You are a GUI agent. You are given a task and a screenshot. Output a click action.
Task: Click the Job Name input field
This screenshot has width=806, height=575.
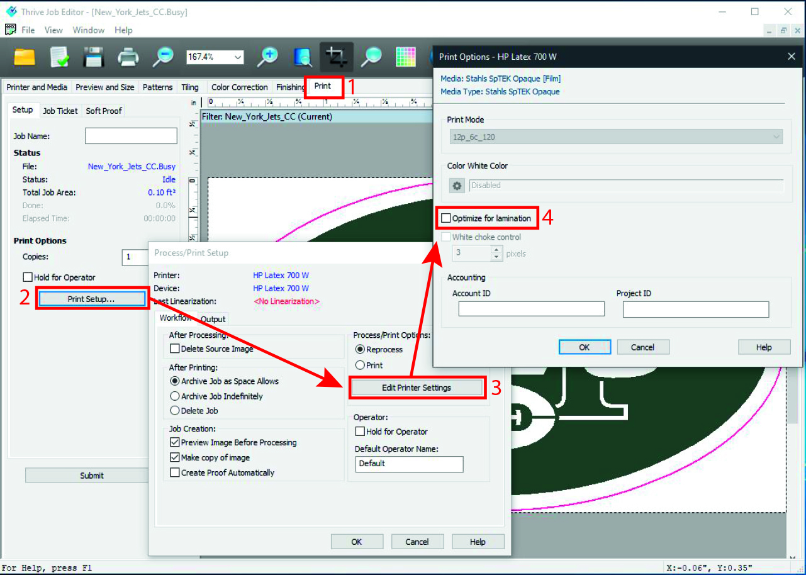click(x=131, y=136)
